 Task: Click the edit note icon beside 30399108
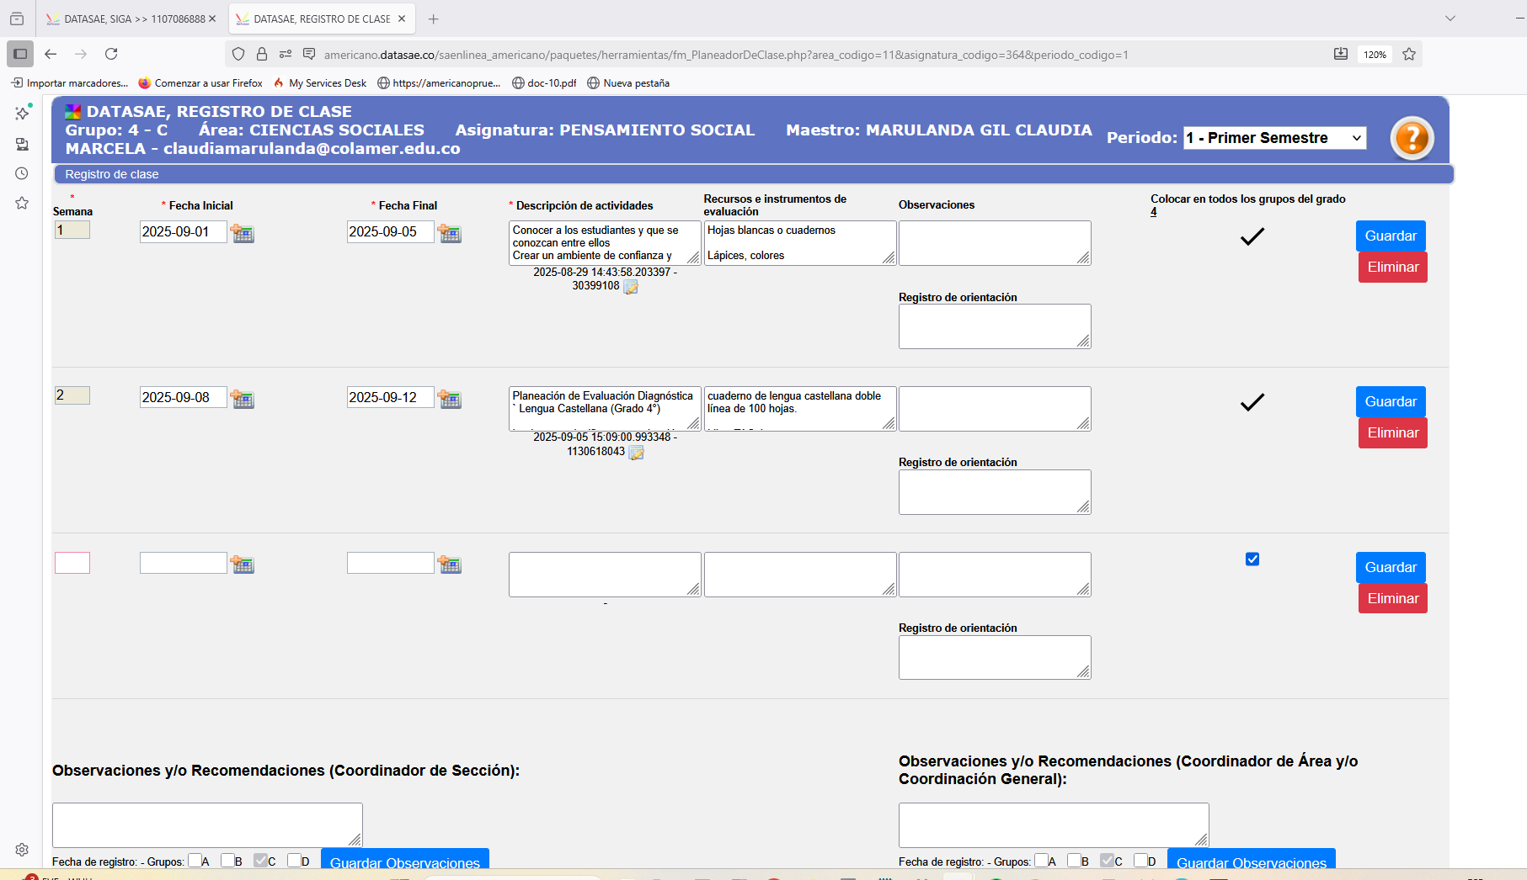631,287
